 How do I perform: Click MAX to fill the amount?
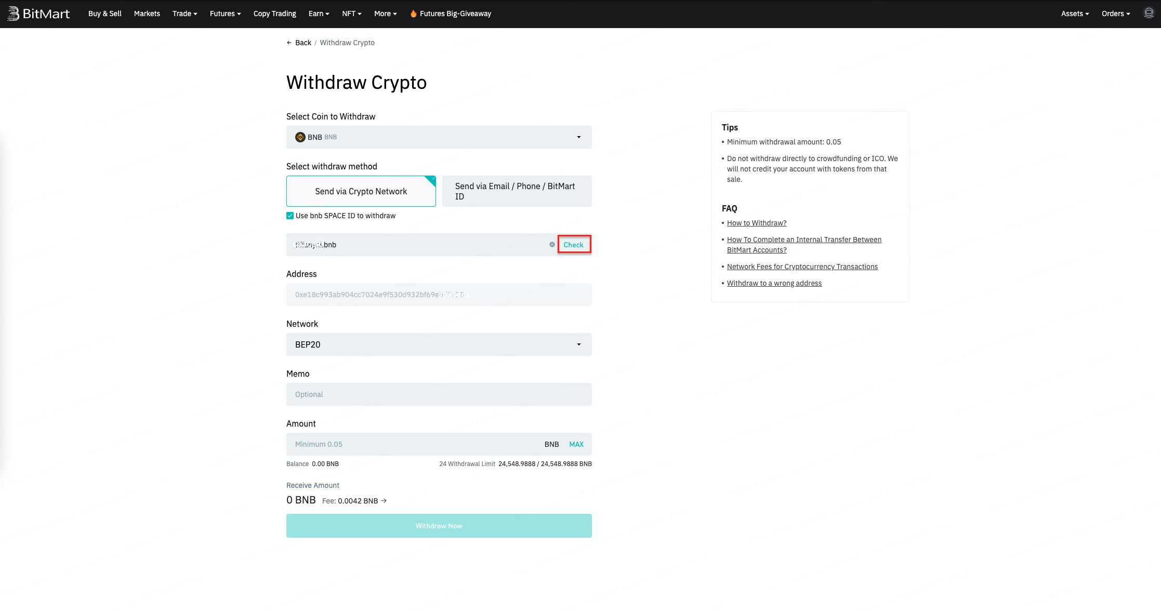pos(576,444)
